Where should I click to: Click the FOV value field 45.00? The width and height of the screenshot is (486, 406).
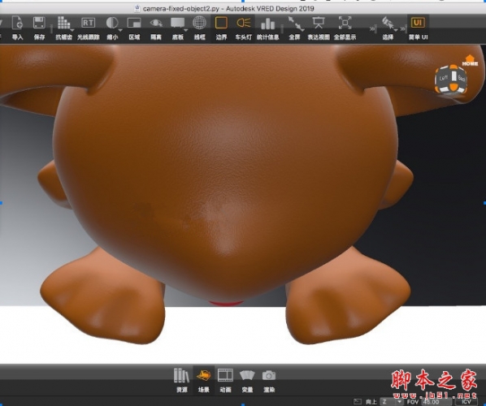[436, 402]
